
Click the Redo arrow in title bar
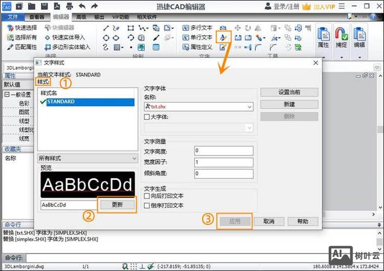95,6
